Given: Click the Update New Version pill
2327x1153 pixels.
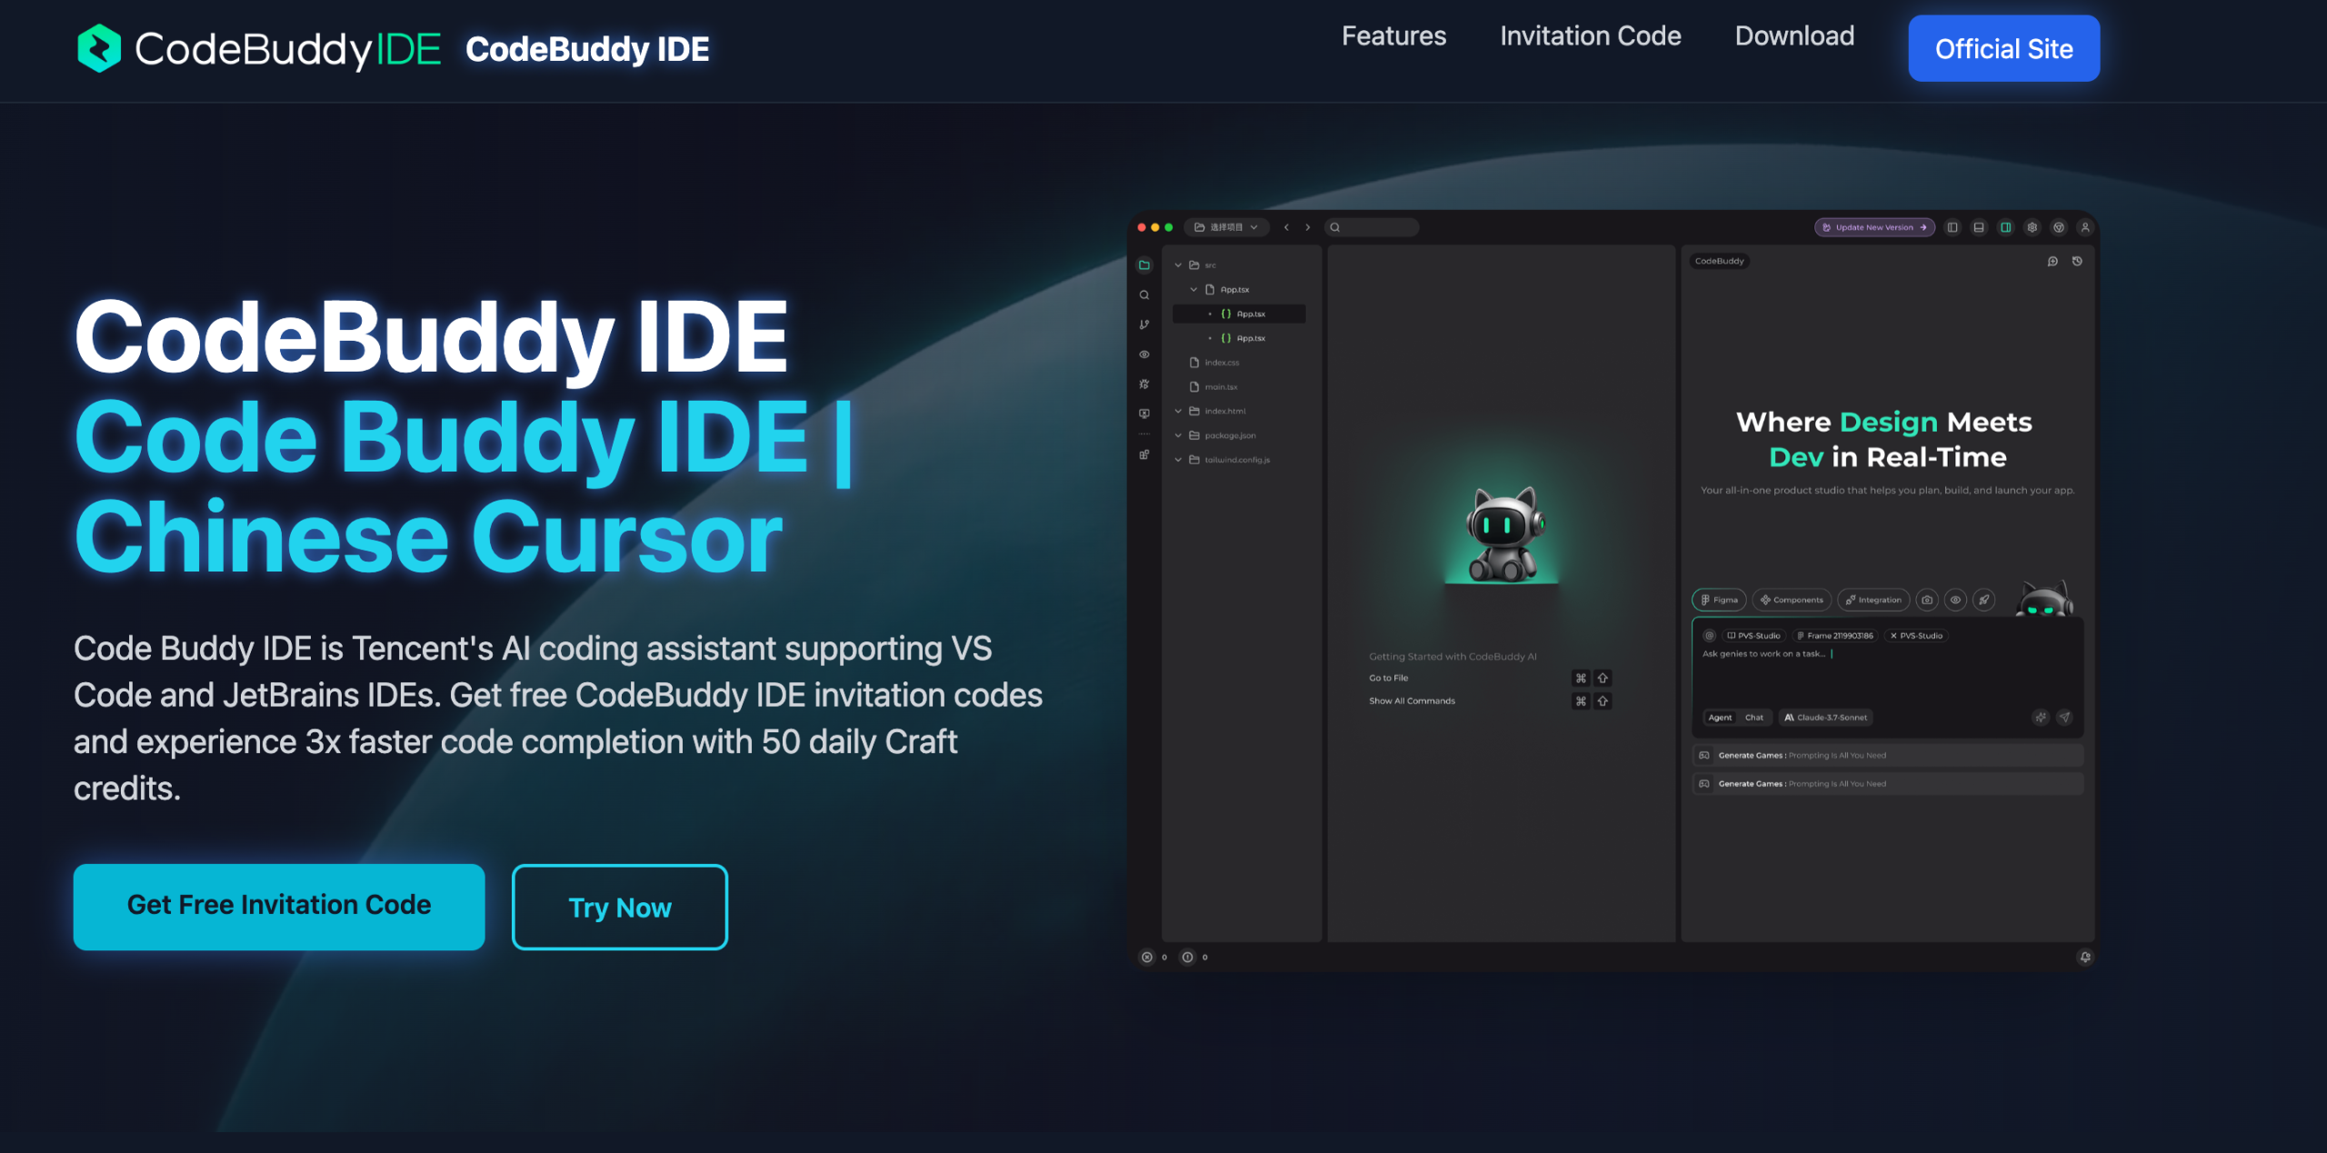Looking at the screenshot, I should tap(1874, 227).
